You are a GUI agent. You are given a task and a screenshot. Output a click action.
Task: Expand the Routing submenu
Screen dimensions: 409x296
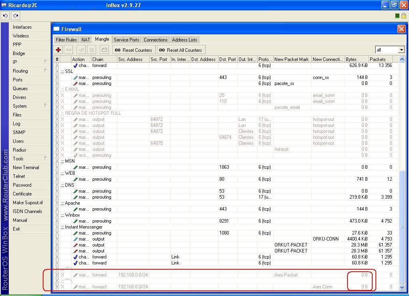click(45, 71)
